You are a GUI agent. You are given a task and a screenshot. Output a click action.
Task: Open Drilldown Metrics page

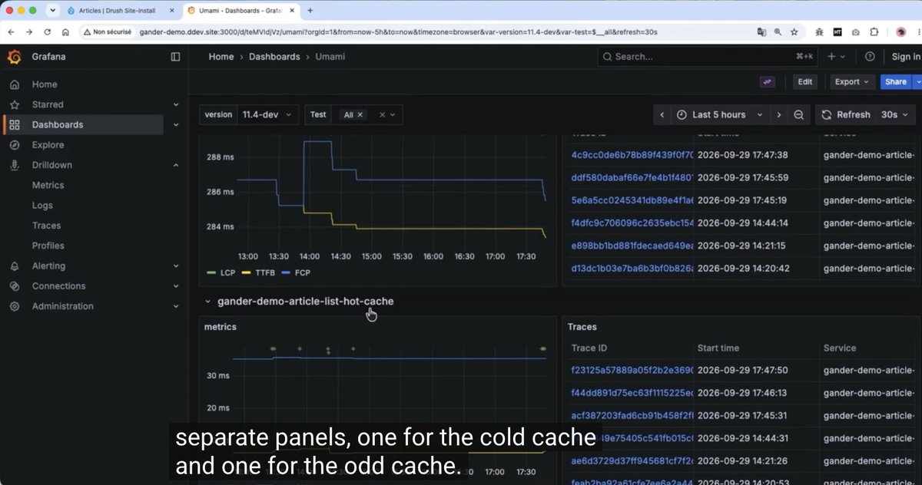(48, 185)
